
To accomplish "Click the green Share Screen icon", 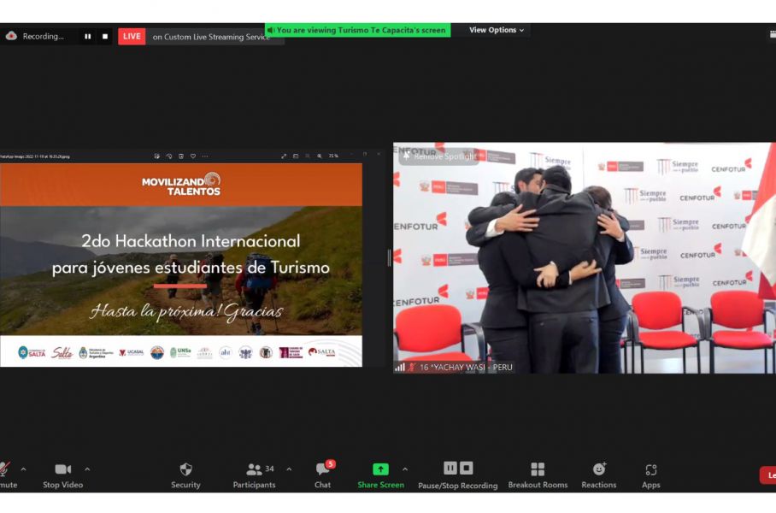I will [380, 469].
